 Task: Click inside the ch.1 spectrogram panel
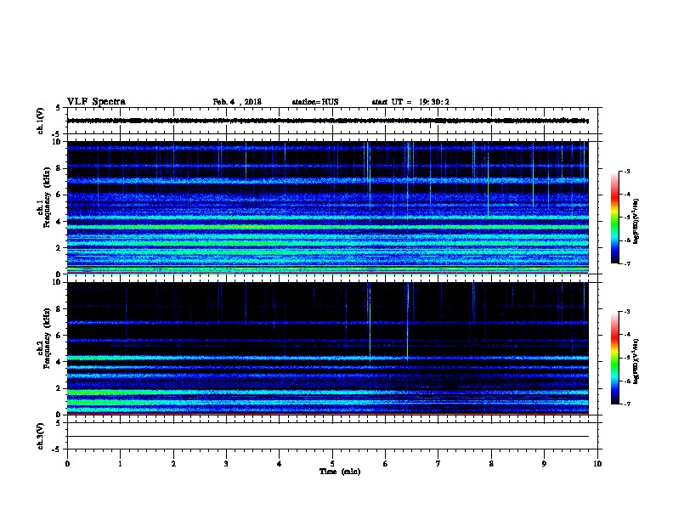(x=328, y=207)
